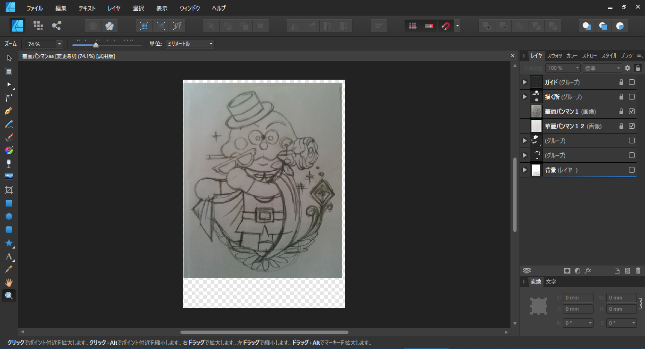Select the Node tool
This screenshot has width=645, height=349.
(8, 84)
